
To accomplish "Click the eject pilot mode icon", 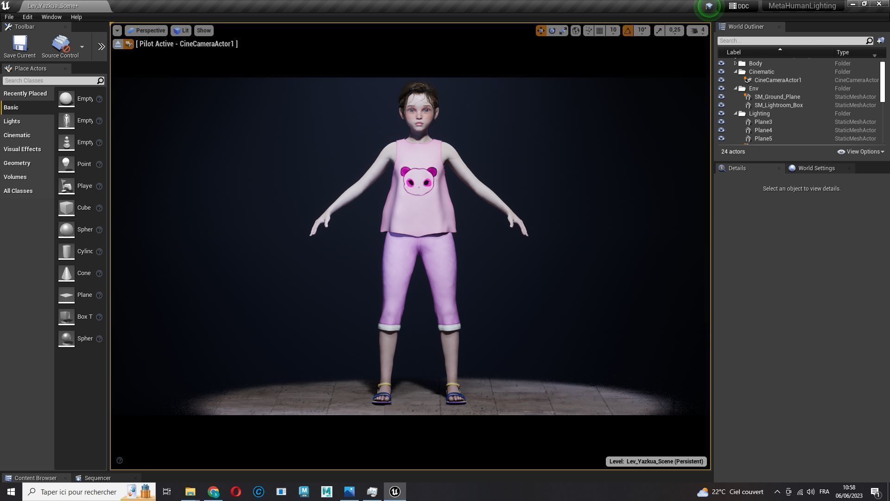I will tap(118, 44).
